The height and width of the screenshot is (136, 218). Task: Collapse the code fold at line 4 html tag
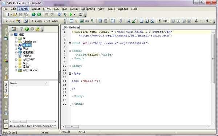[70, 43]
